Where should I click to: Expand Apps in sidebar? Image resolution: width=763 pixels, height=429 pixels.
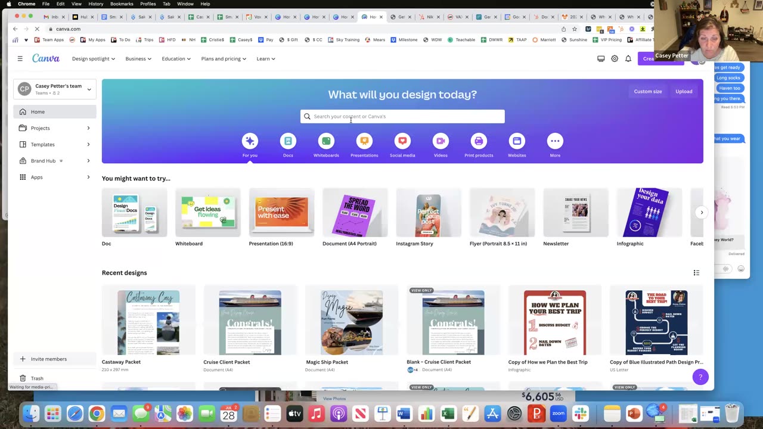click(x=88, y=177)
